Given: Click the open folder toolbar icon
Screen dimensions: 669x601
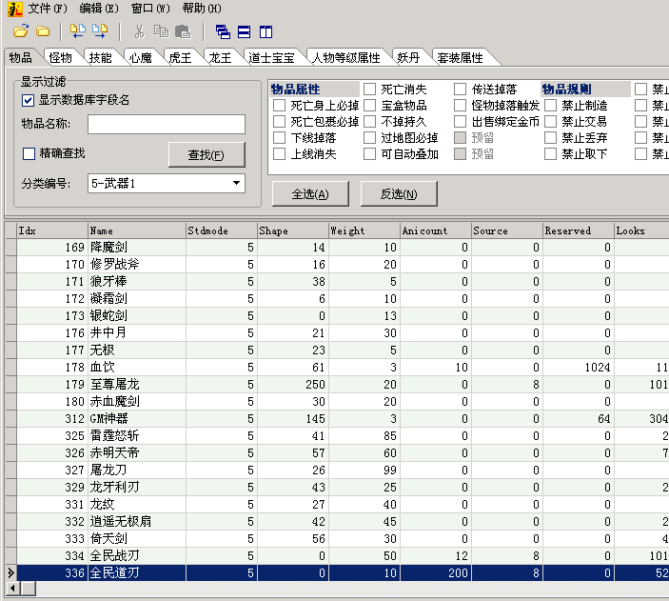Looking at the screenshot, I should point(19,31).
